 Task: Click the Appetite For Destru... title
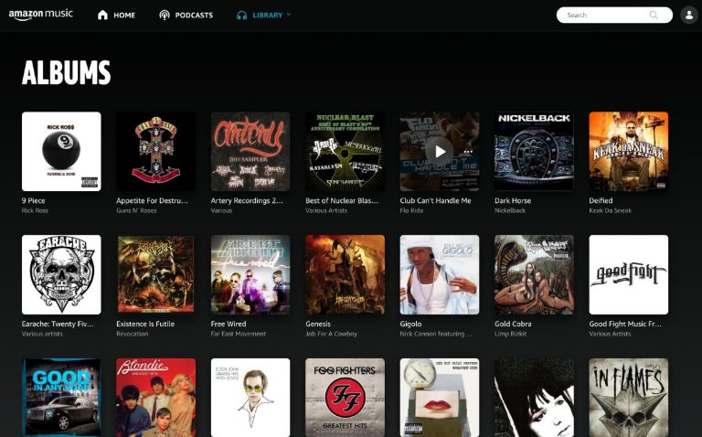click(x=153, y=200)
